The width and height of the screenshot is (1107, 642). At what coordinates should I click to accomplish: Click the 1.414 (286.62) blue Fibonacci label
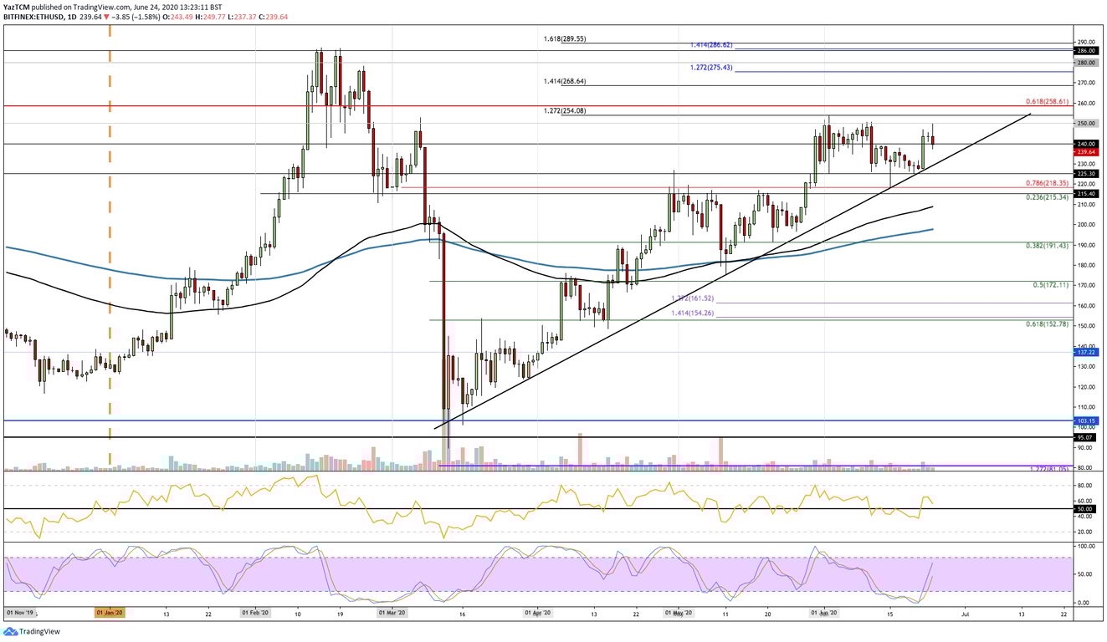click(710, 43)
